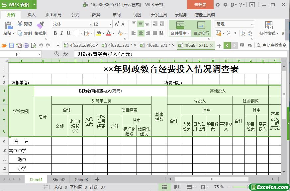
Task: Click the font color red A swatch
Action: coord(108,33)
